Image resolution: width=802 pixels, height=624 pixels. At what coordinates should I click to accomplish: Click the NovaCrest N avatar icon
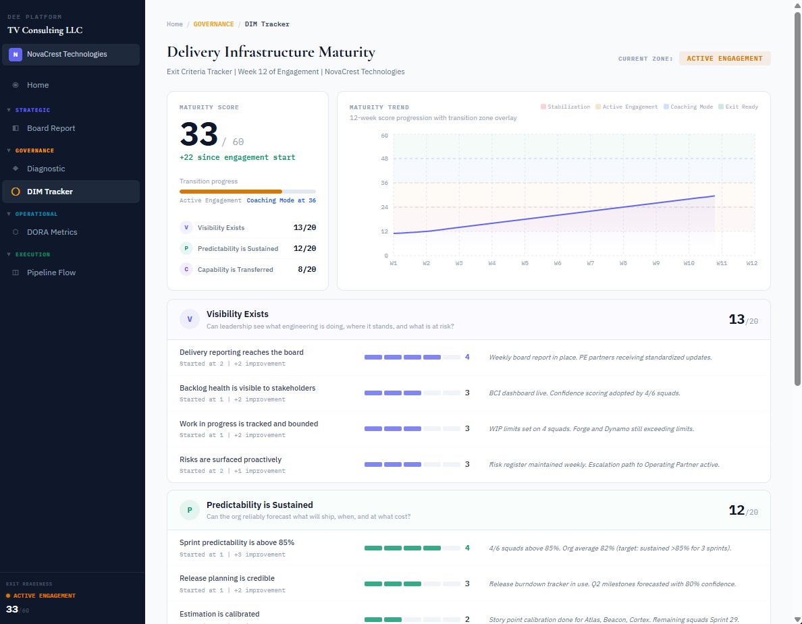pyautogui.click(x=16, y=54)
